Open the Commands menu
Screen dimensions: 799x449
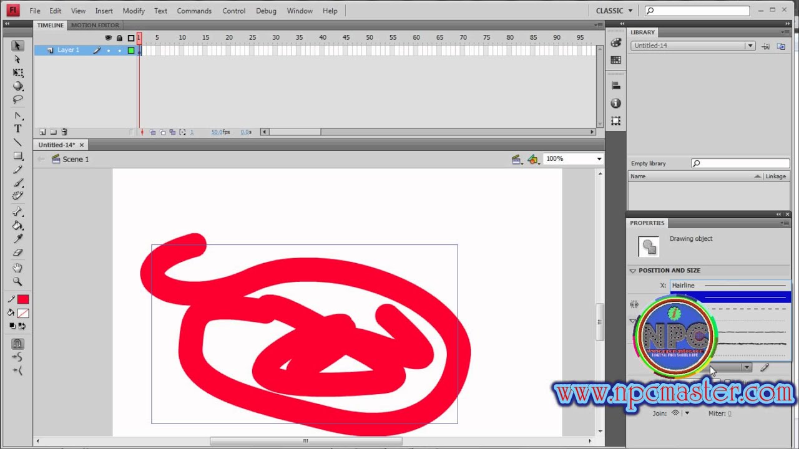194,11
